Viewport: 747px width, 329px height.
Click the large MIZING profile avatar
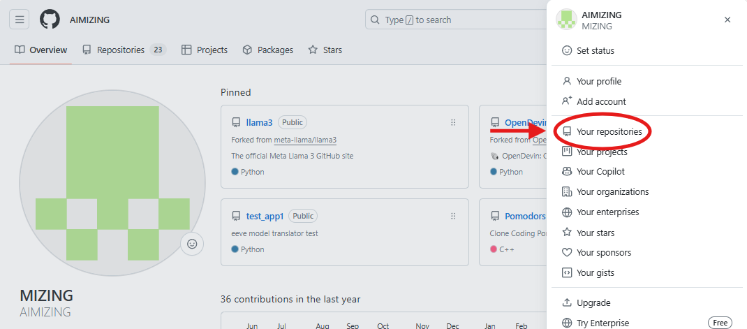(x=112, y=183)
